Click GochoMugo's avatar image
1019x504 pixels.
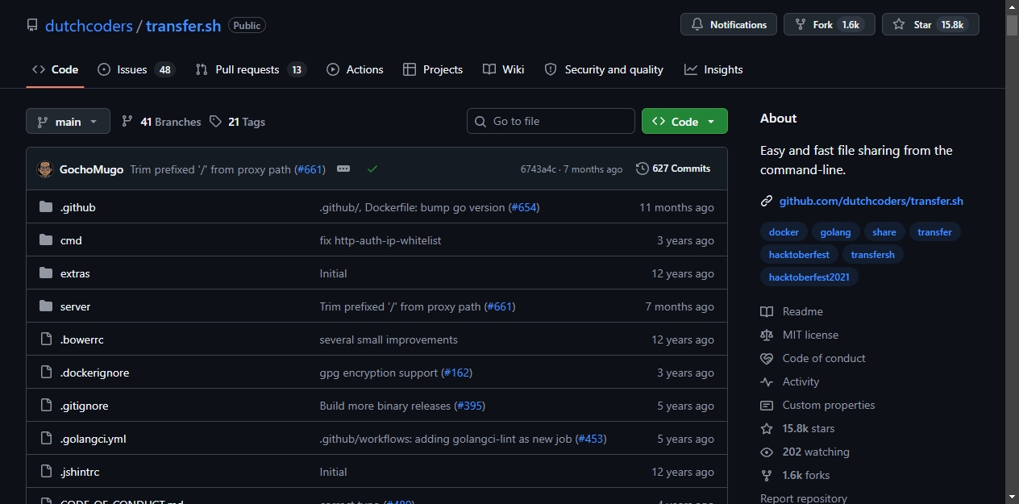tap(45, 169)
